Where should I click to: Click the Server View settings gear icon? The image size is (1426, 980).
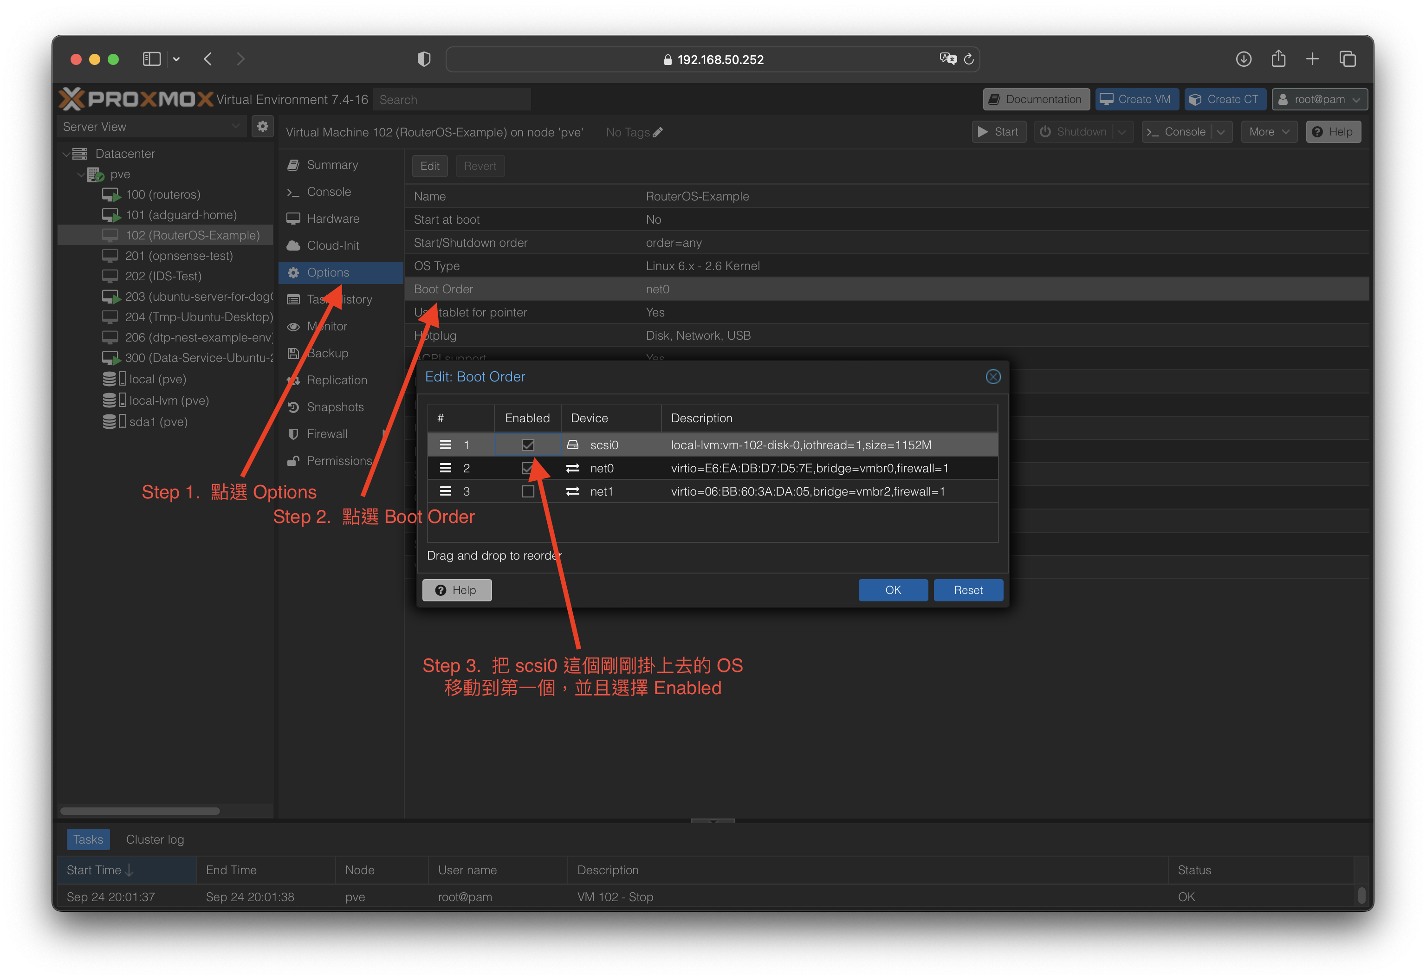[262, 127]
